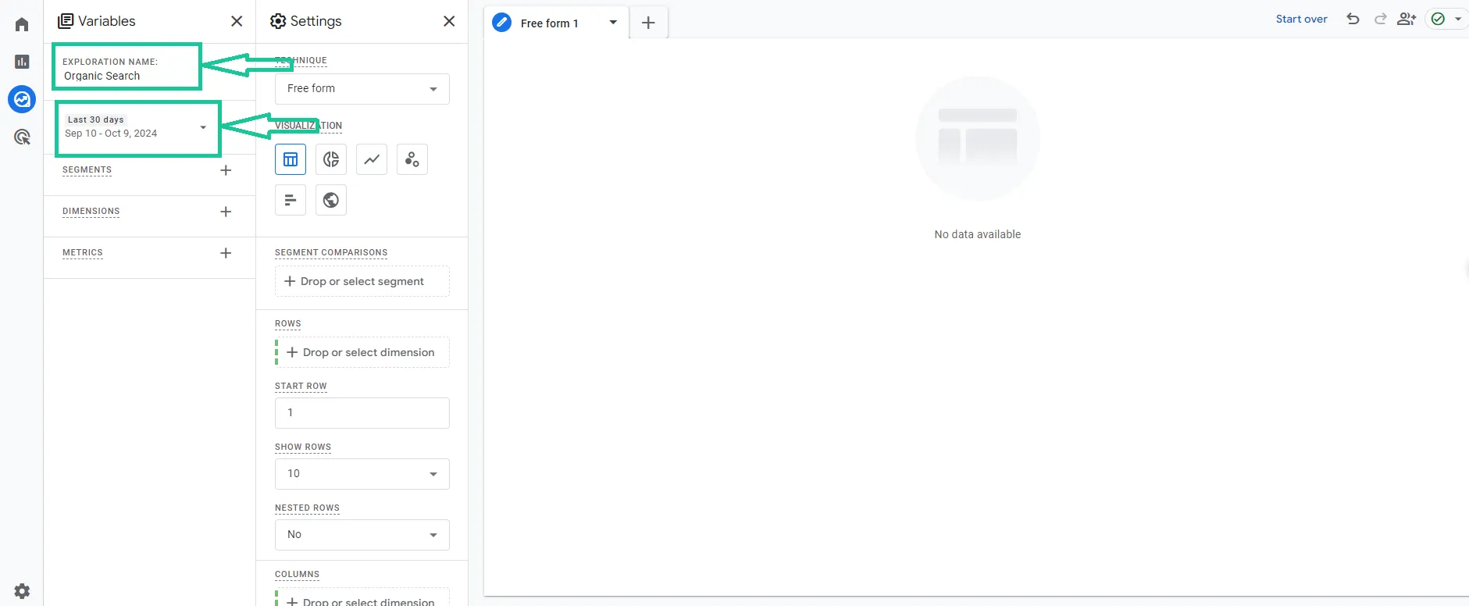Add a new metric with plus

click(226, 253)
